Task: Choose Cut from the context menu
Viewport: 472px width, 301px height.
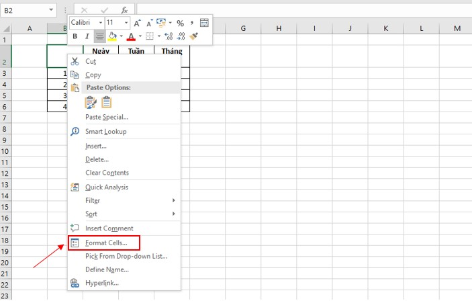Action: coord(124,61)
